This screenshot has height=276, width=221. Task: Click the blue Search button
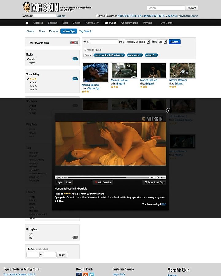click(x=174, y=42)
